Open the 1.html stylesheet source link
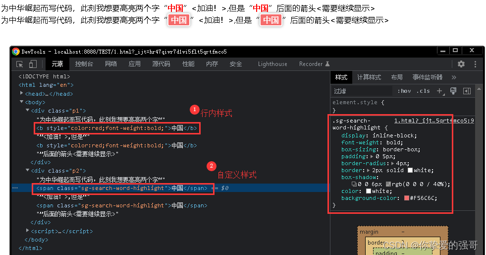This screenshot has height=255, width=486. point(434,121)
